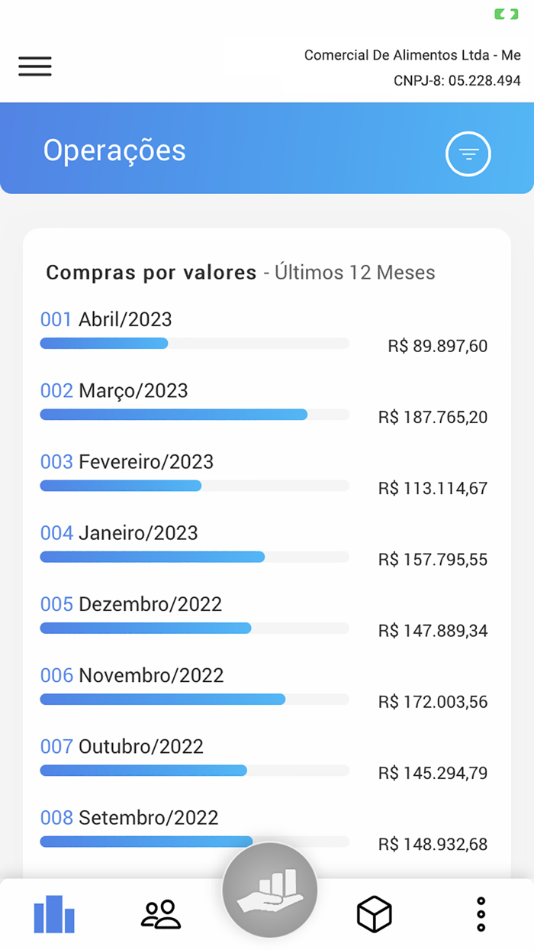Screen dimensions: 534x950
Task: Tap the contacts/people icon in bottom bar
Action: click(x=159, y=913)
